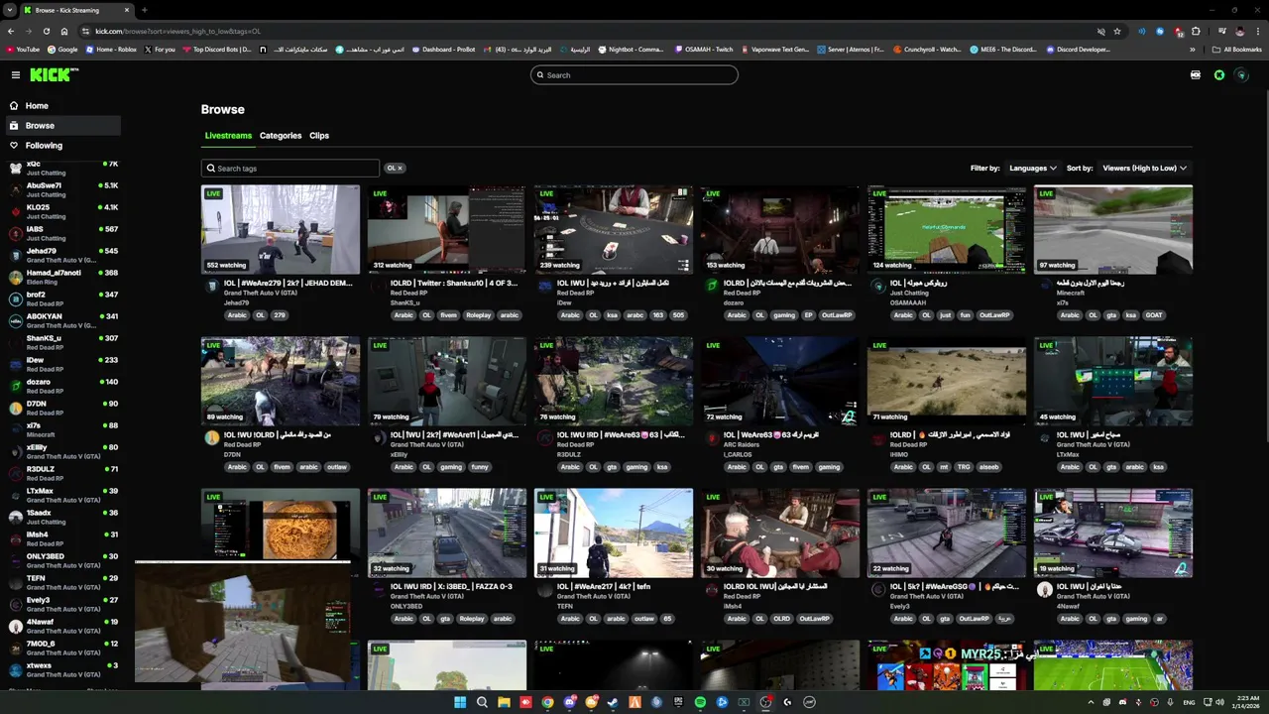Click the 279 tag under Jehad79 stream
The width and height of the screenshot is (1269, 714).
coord(279,315)
